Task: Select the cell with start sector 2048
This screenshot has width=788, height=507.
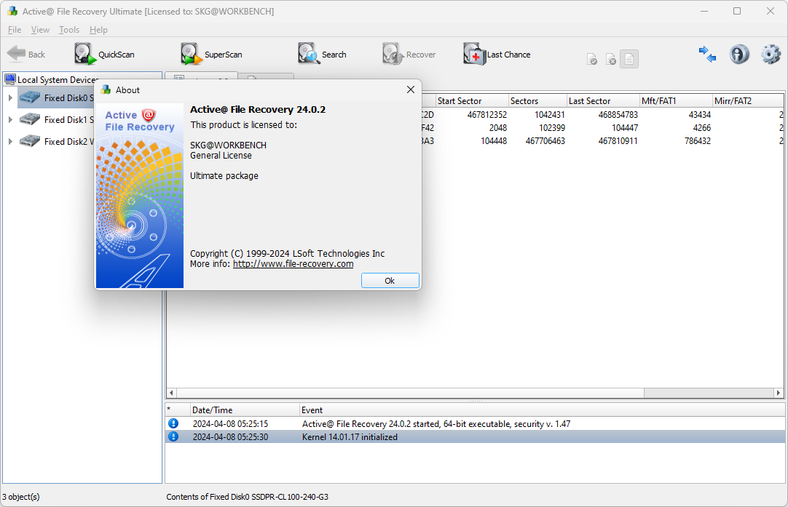Action: coord(497,127)
